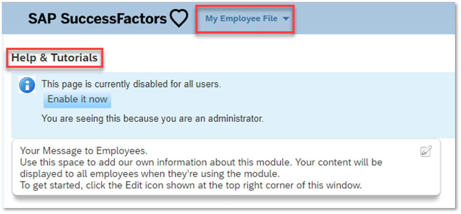Click the Enable it now button

(77, 99)
